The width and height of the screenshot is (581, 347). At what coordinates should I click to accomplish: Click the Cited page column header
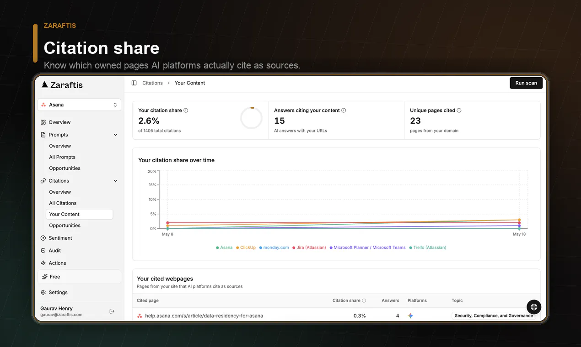point(148,300)
